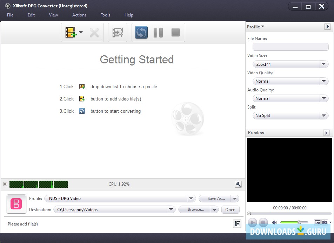Click the snapshot camera icon in preview
This screenshot has width=334, height=243.
click(325, 222)
